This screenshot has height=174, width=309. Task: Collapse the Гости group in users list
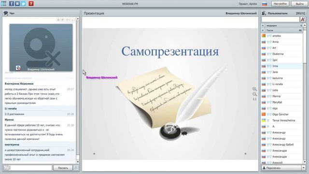[x=263, y=30]
